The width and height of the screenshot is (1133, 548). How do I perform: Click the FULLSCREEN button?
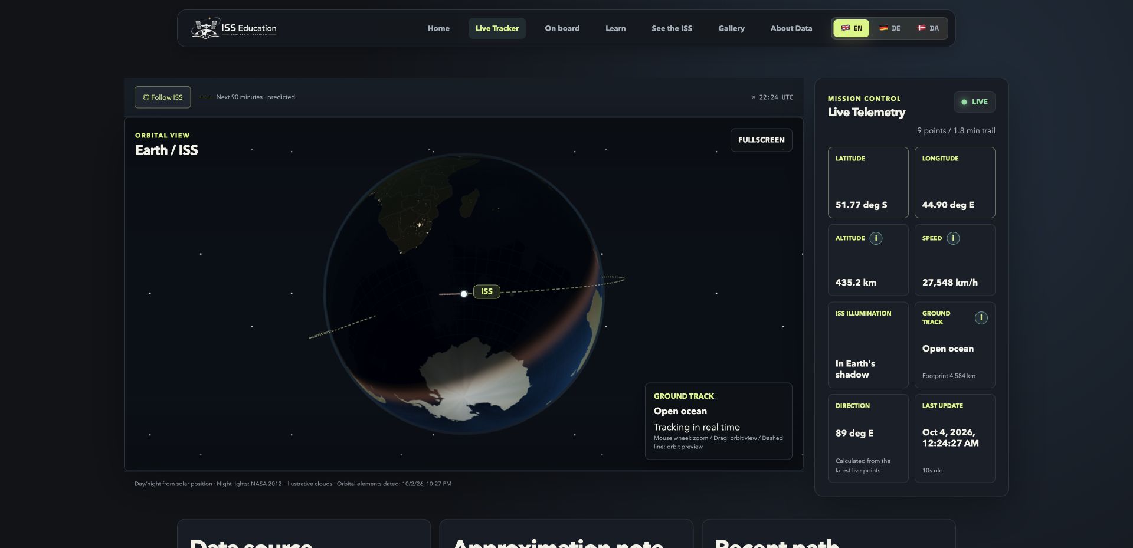click(x=761, y=140)
